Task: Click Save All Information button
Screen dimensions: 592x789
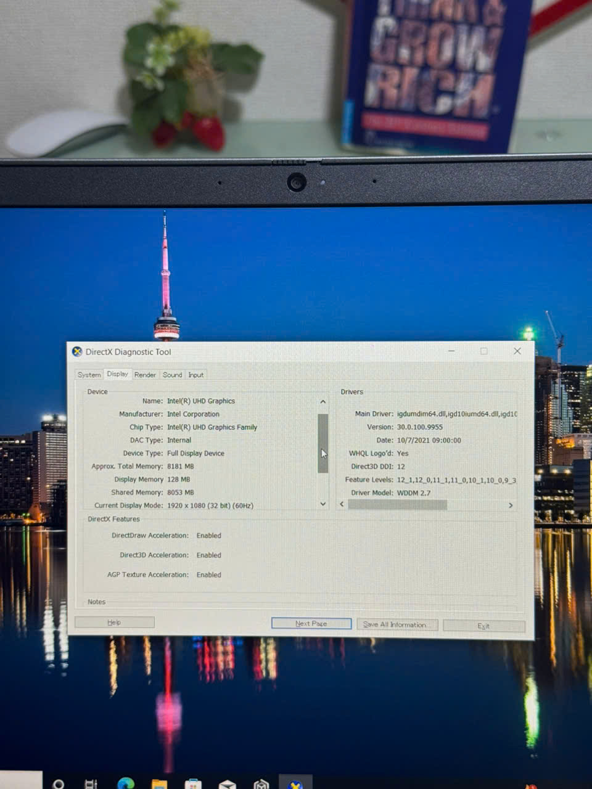Action: (397, 624)
